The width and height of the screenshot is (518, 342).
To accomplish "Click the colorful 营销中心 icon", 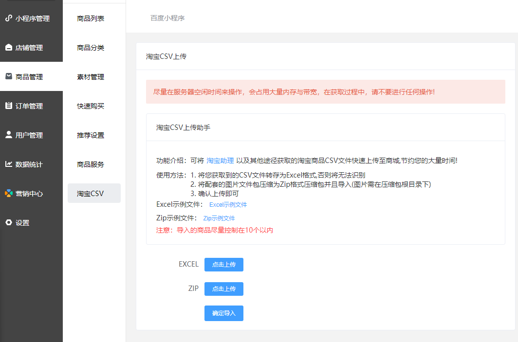I will coord(9,193).
